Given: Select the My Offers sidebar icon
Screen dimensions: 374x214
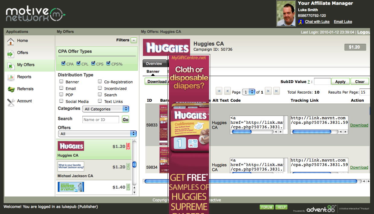Looking at the screenshot, I should [x=11, y=65].
